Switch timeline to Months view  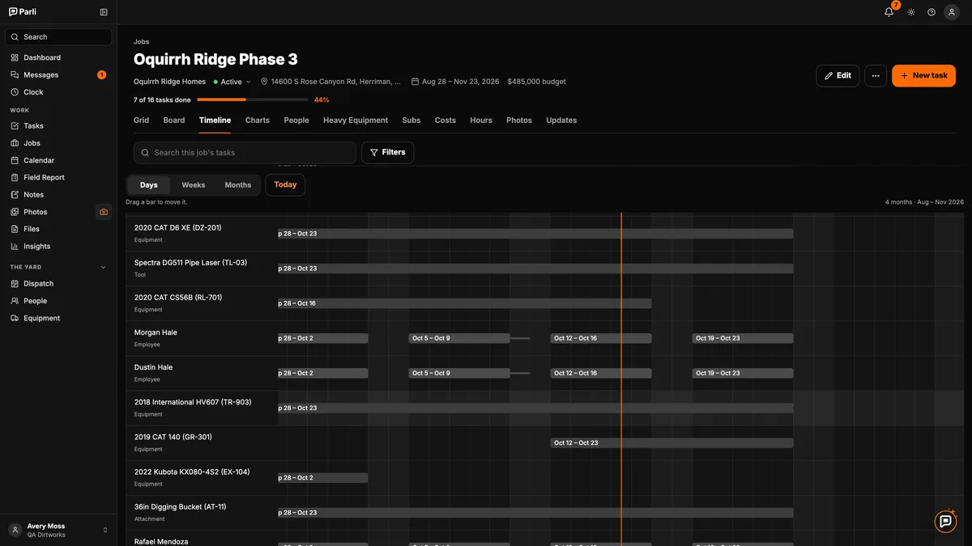tap(238, 184)
